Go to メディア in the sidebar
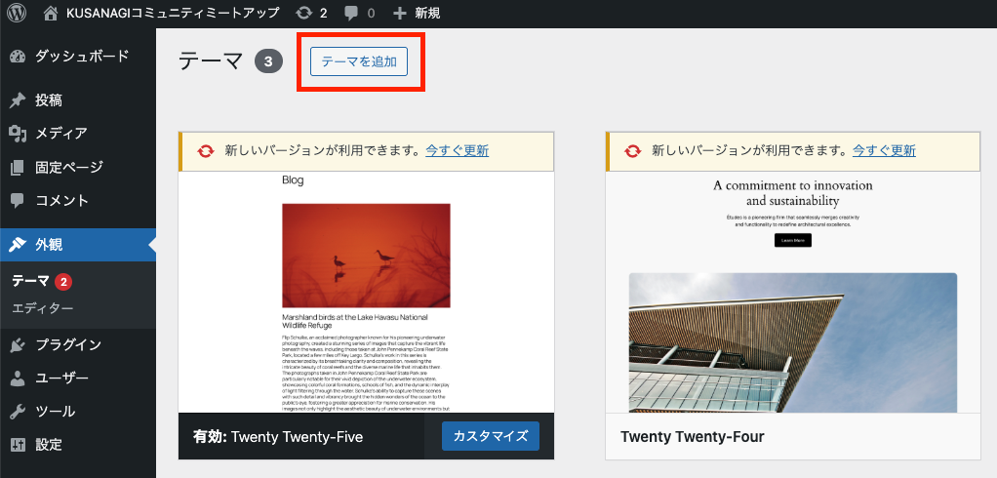The image size is (997, 478). click(x=60, y=134)
